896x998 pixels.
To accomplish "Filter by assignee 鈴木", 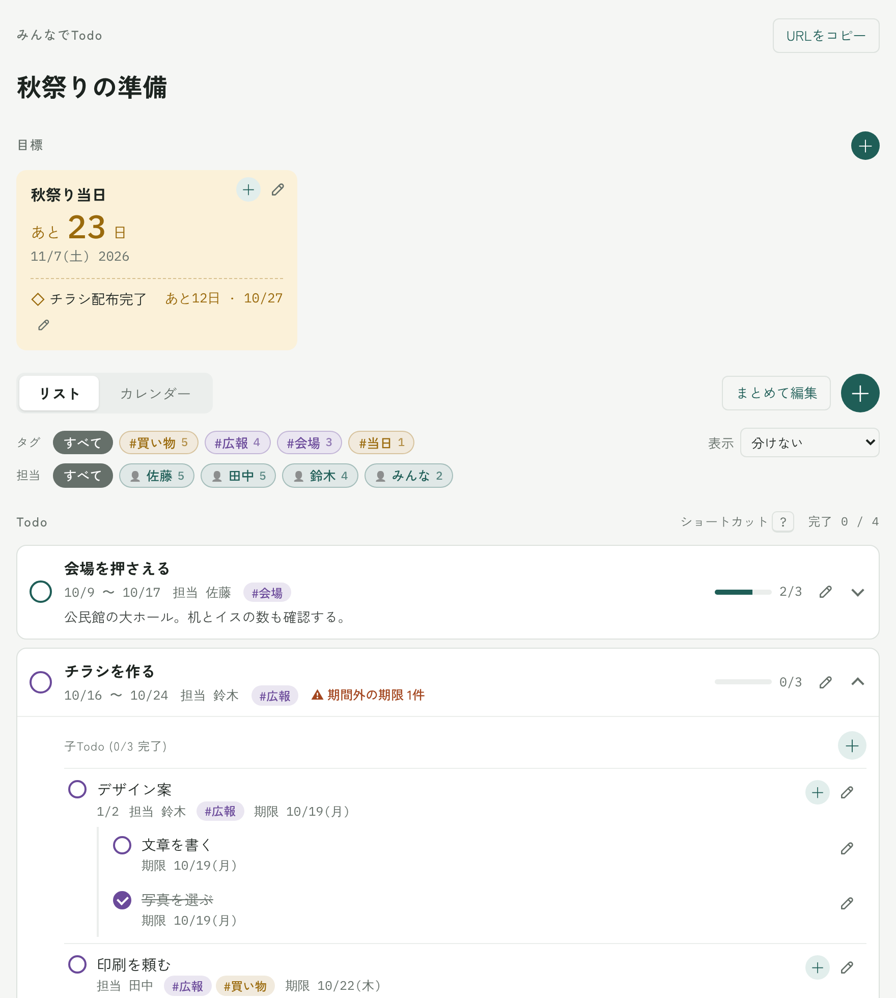I will pyautogui.click(x=320, y=476).
